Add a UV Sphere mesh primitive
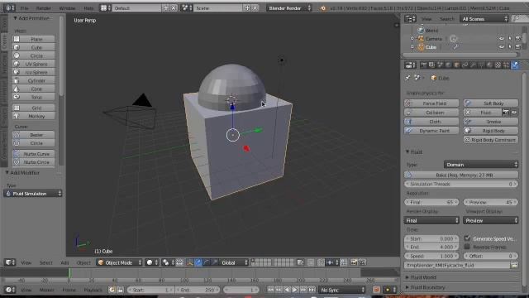Image resolution: width=529 pixels, height=298 pixels. (33, 64)
